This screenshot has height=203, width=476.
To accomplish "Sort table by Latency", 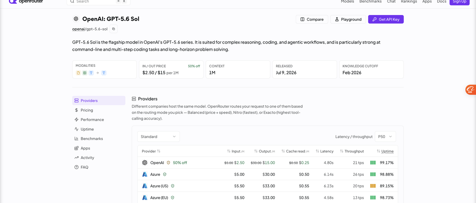I will 324,151.
